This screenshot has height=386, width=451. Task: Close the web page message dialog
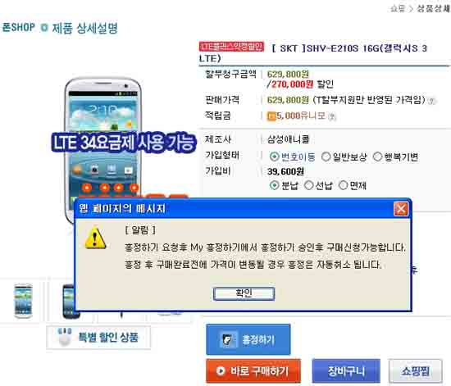(401, 209)
